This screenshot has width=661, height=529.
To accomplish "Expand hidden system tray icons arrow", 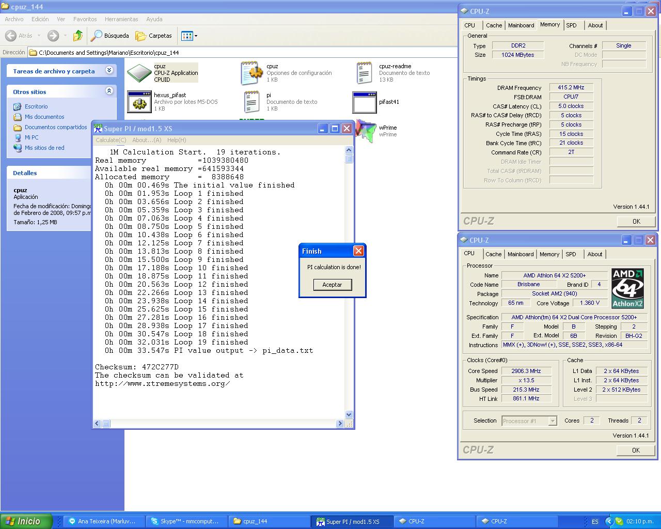I will click(x=608, y=522).
